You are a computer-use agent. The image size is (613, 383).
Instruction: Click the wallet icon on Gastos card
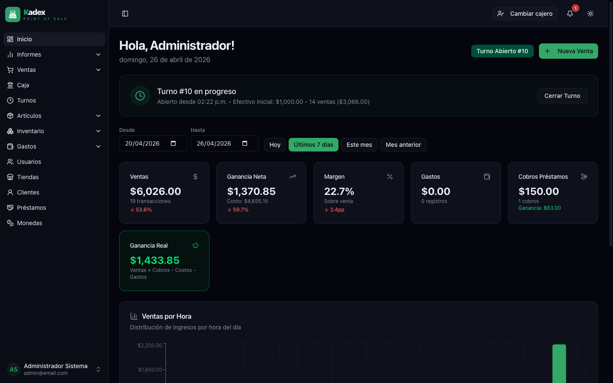(x=487, y=177)
